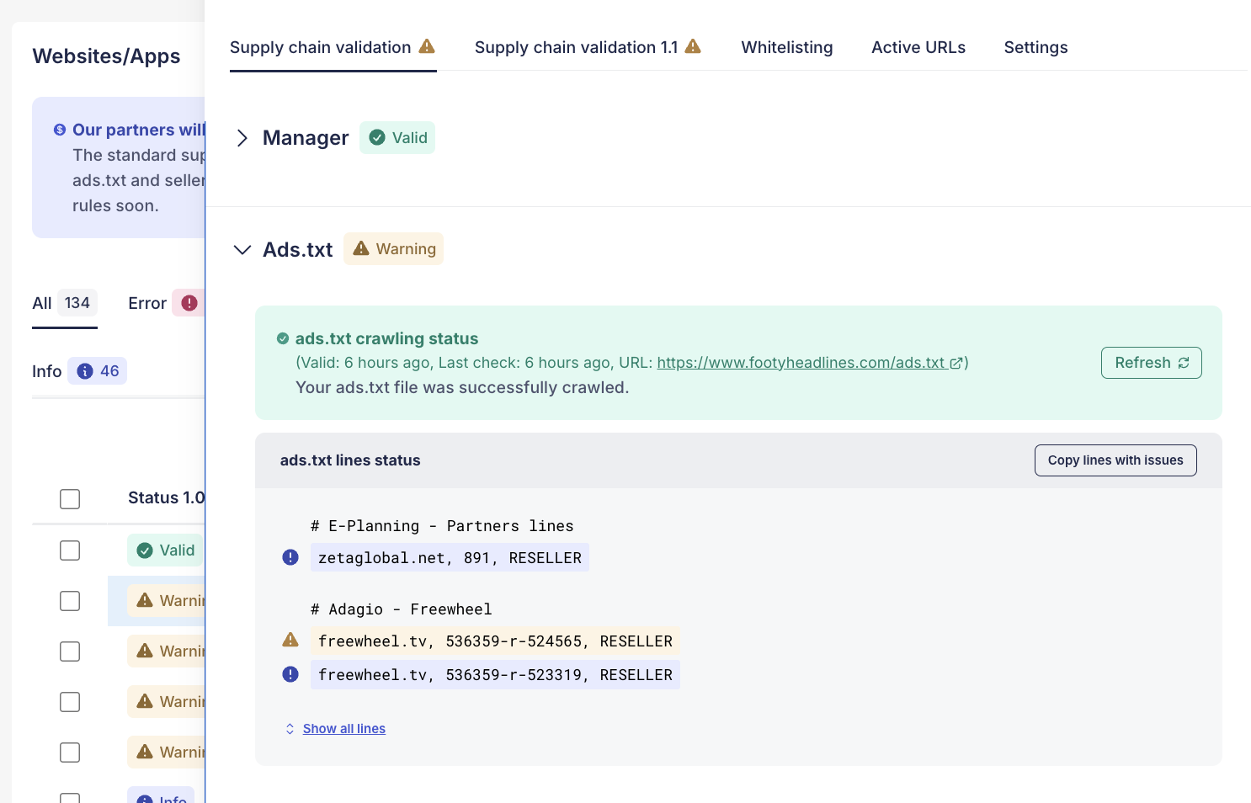Switch to the Whitelisting tab

click(x=786, y=48)
